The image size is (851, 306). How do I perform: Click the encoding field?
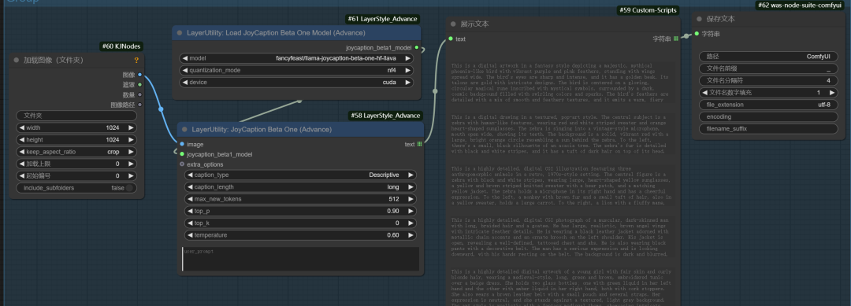click(x=768, y=117)
